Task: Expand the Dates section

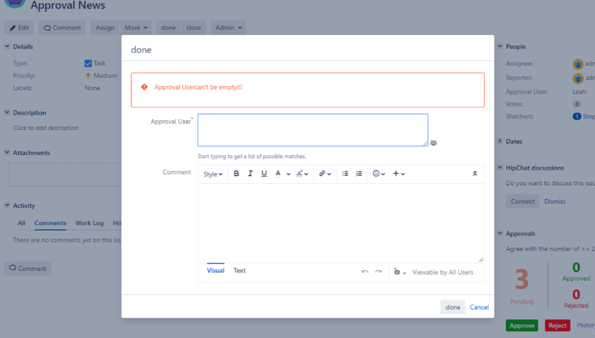Action: 500,141
